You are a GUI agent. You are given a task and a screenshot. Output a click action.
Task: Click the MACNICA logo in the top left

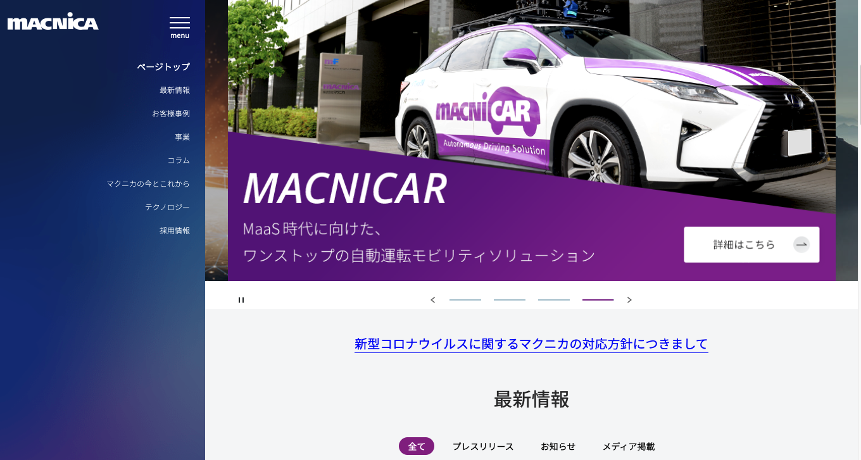[52, 22]
